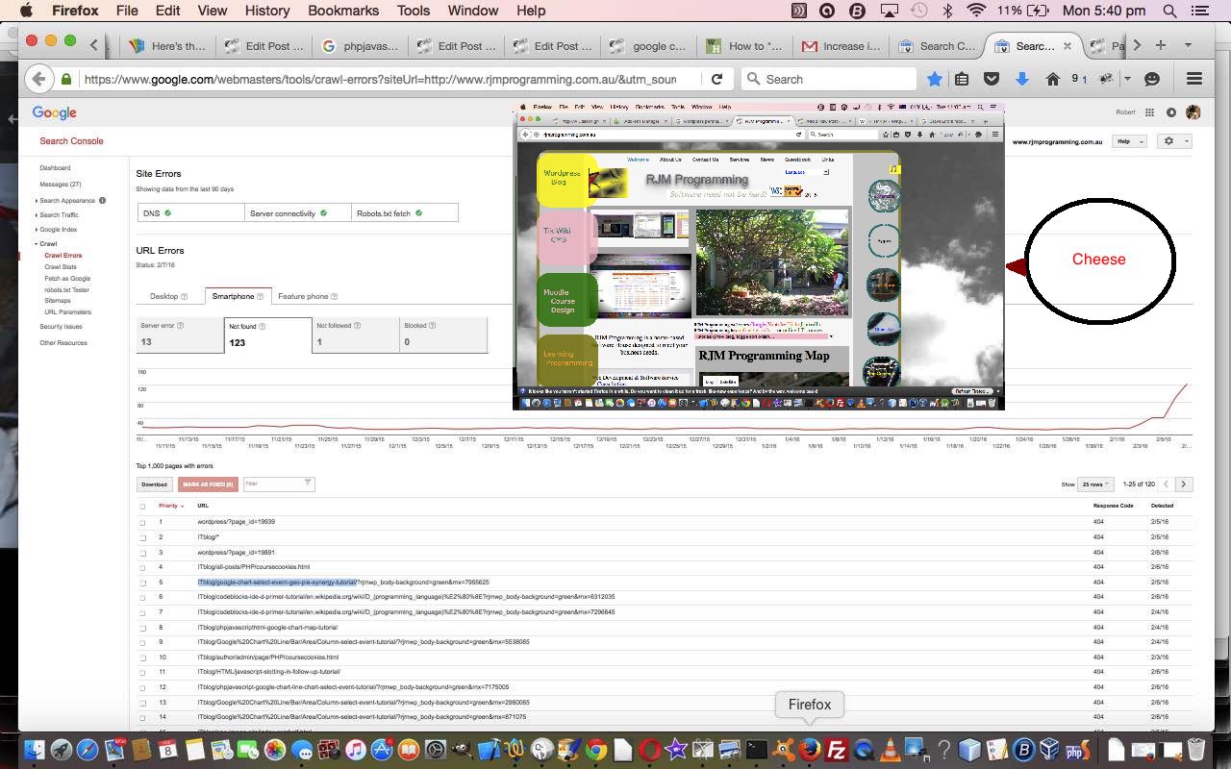Open a new tab with plus button
The width and height of the screenshot is (1231, 769).
pos(1161,45)
